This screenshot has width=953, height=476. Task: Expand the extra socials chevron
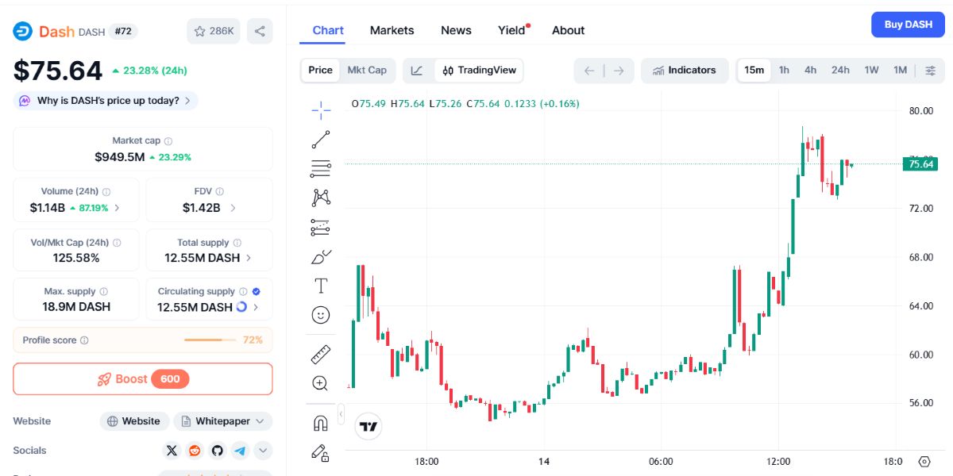(x=262, y=450)
